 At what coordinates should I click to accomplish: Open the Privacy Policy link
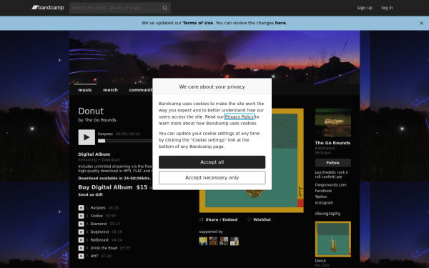(x=239, y=116)
